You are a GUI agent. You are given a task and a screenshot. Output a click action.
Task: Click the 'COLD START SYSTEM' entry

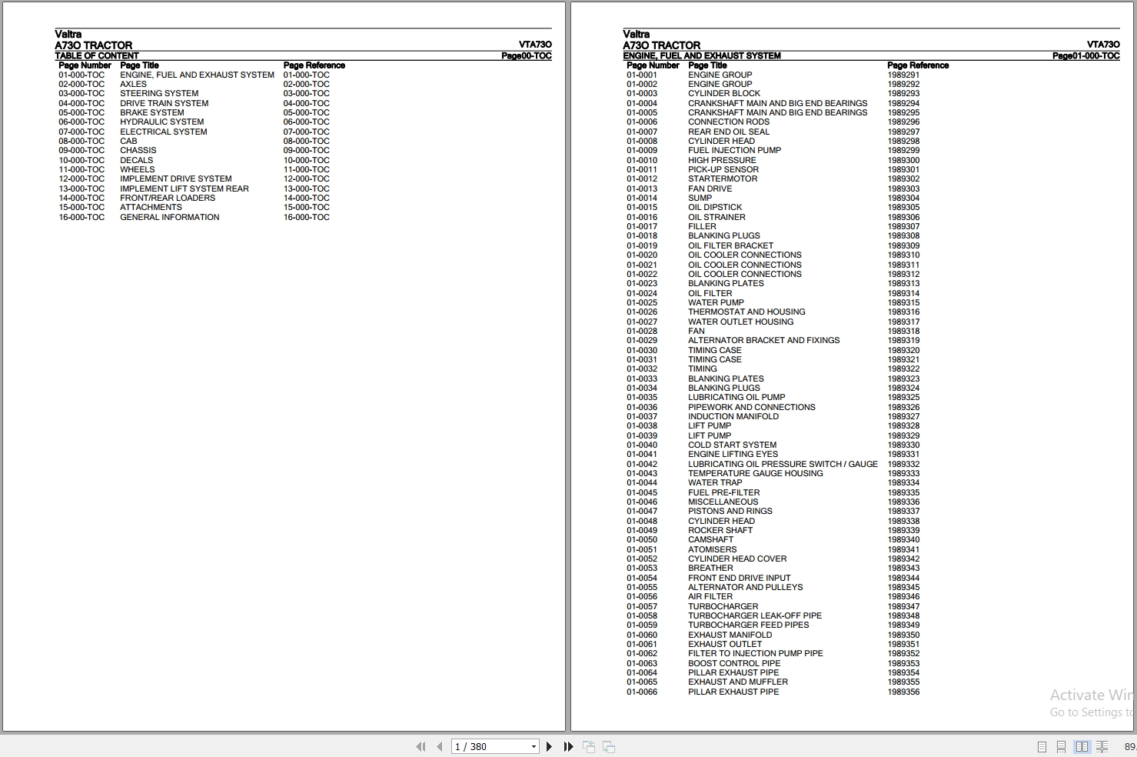click(x=732, y=445)
